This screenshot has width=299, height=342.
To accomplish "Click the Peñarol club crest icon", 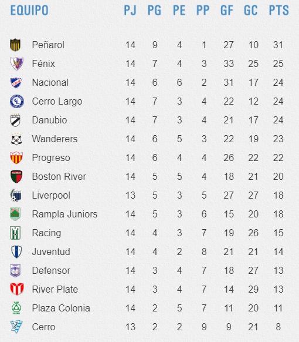I will 15,45.
